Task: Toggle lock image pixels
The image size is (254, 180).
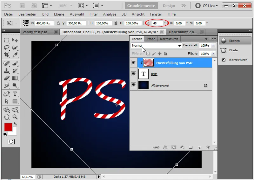Action: (x=154, y=54)
